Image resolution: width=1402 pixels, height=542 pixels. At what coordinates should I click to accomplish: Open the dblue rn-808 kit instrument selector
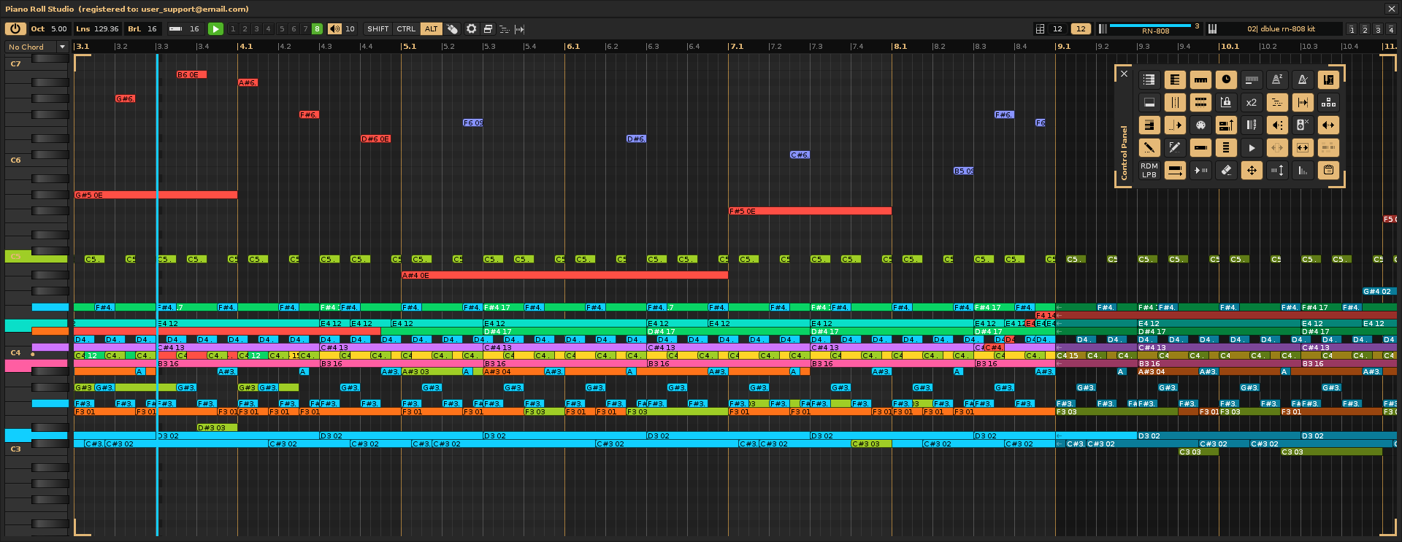(x=1281, y=29)
